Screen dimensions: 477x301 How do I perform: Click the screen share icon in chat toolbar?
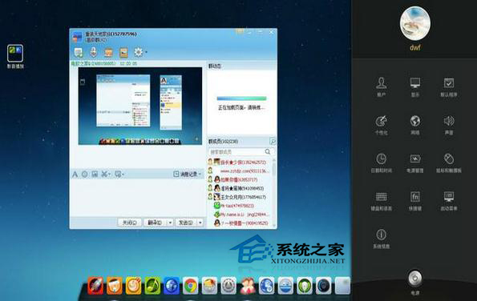[x=79, y=53]
